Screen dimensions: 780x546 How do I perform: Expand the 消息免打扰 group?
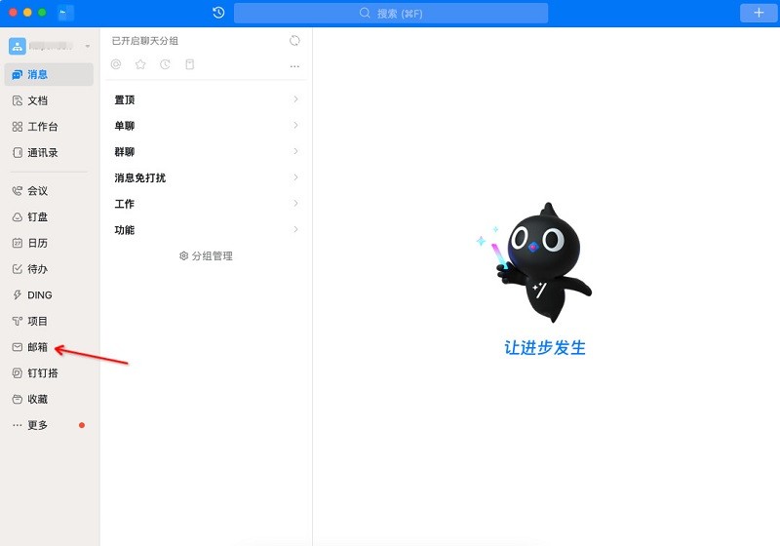tap(205, 177)
